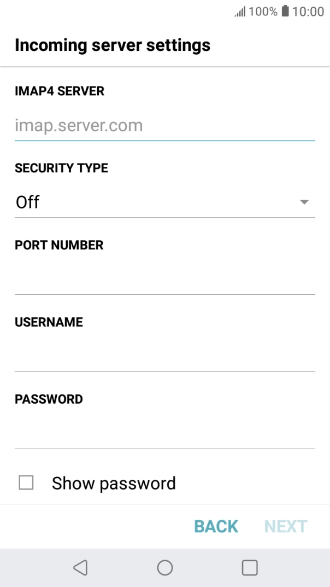Focus the IMAP4 server address field
Screen dimensions: 330x587
164,126
